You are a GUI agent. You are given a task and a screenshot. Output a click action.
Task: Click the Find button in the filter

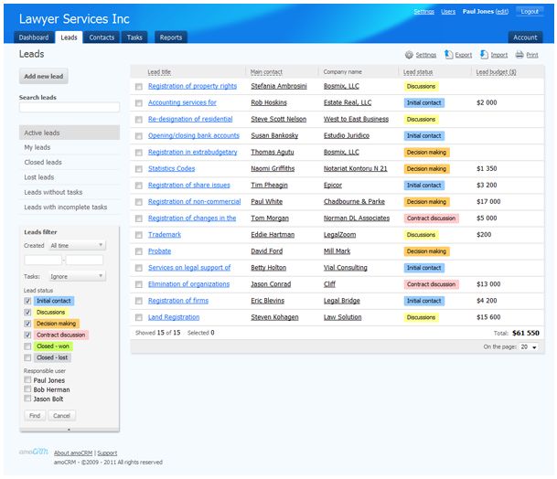pos(35,415)
